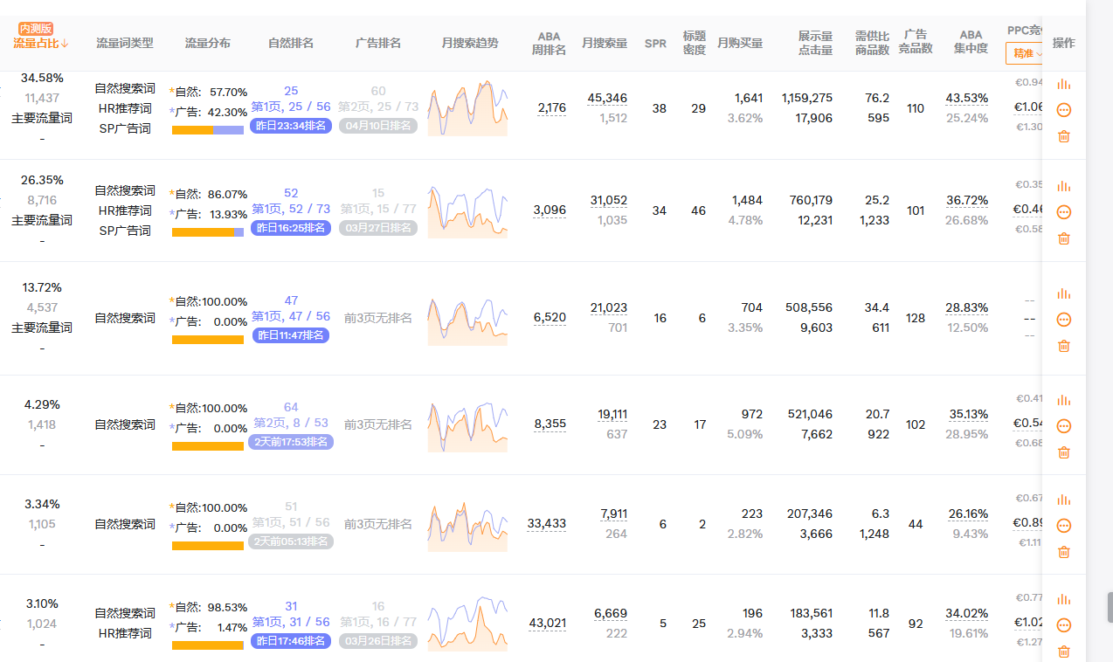Open search trend chart in 13.72% row
1113x662 pixels.
[x=467, y=321]
